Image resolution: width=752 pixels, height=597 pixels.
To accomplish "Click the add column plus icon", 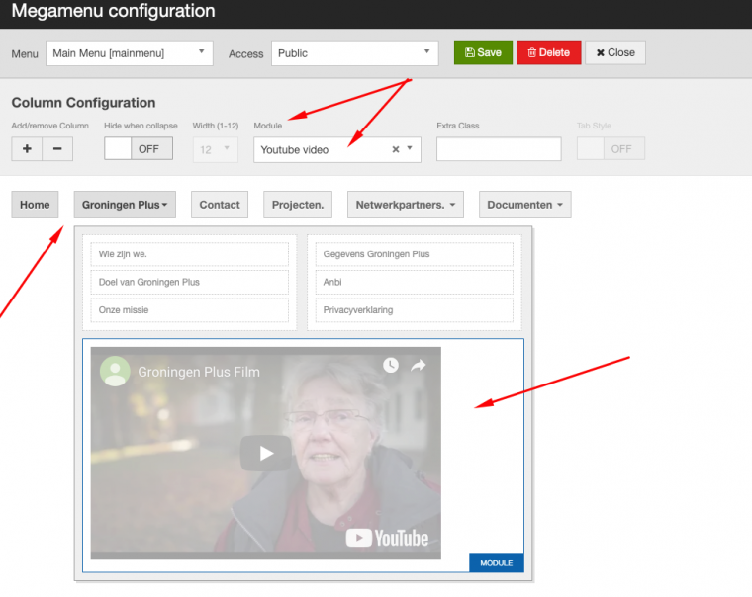I will pos(26,149).
